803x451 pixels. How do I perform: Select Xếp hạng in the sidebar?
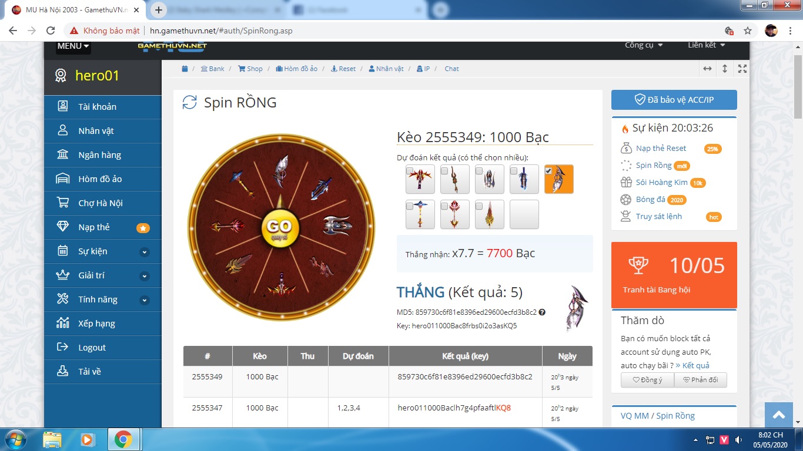[x=96, y=324]
